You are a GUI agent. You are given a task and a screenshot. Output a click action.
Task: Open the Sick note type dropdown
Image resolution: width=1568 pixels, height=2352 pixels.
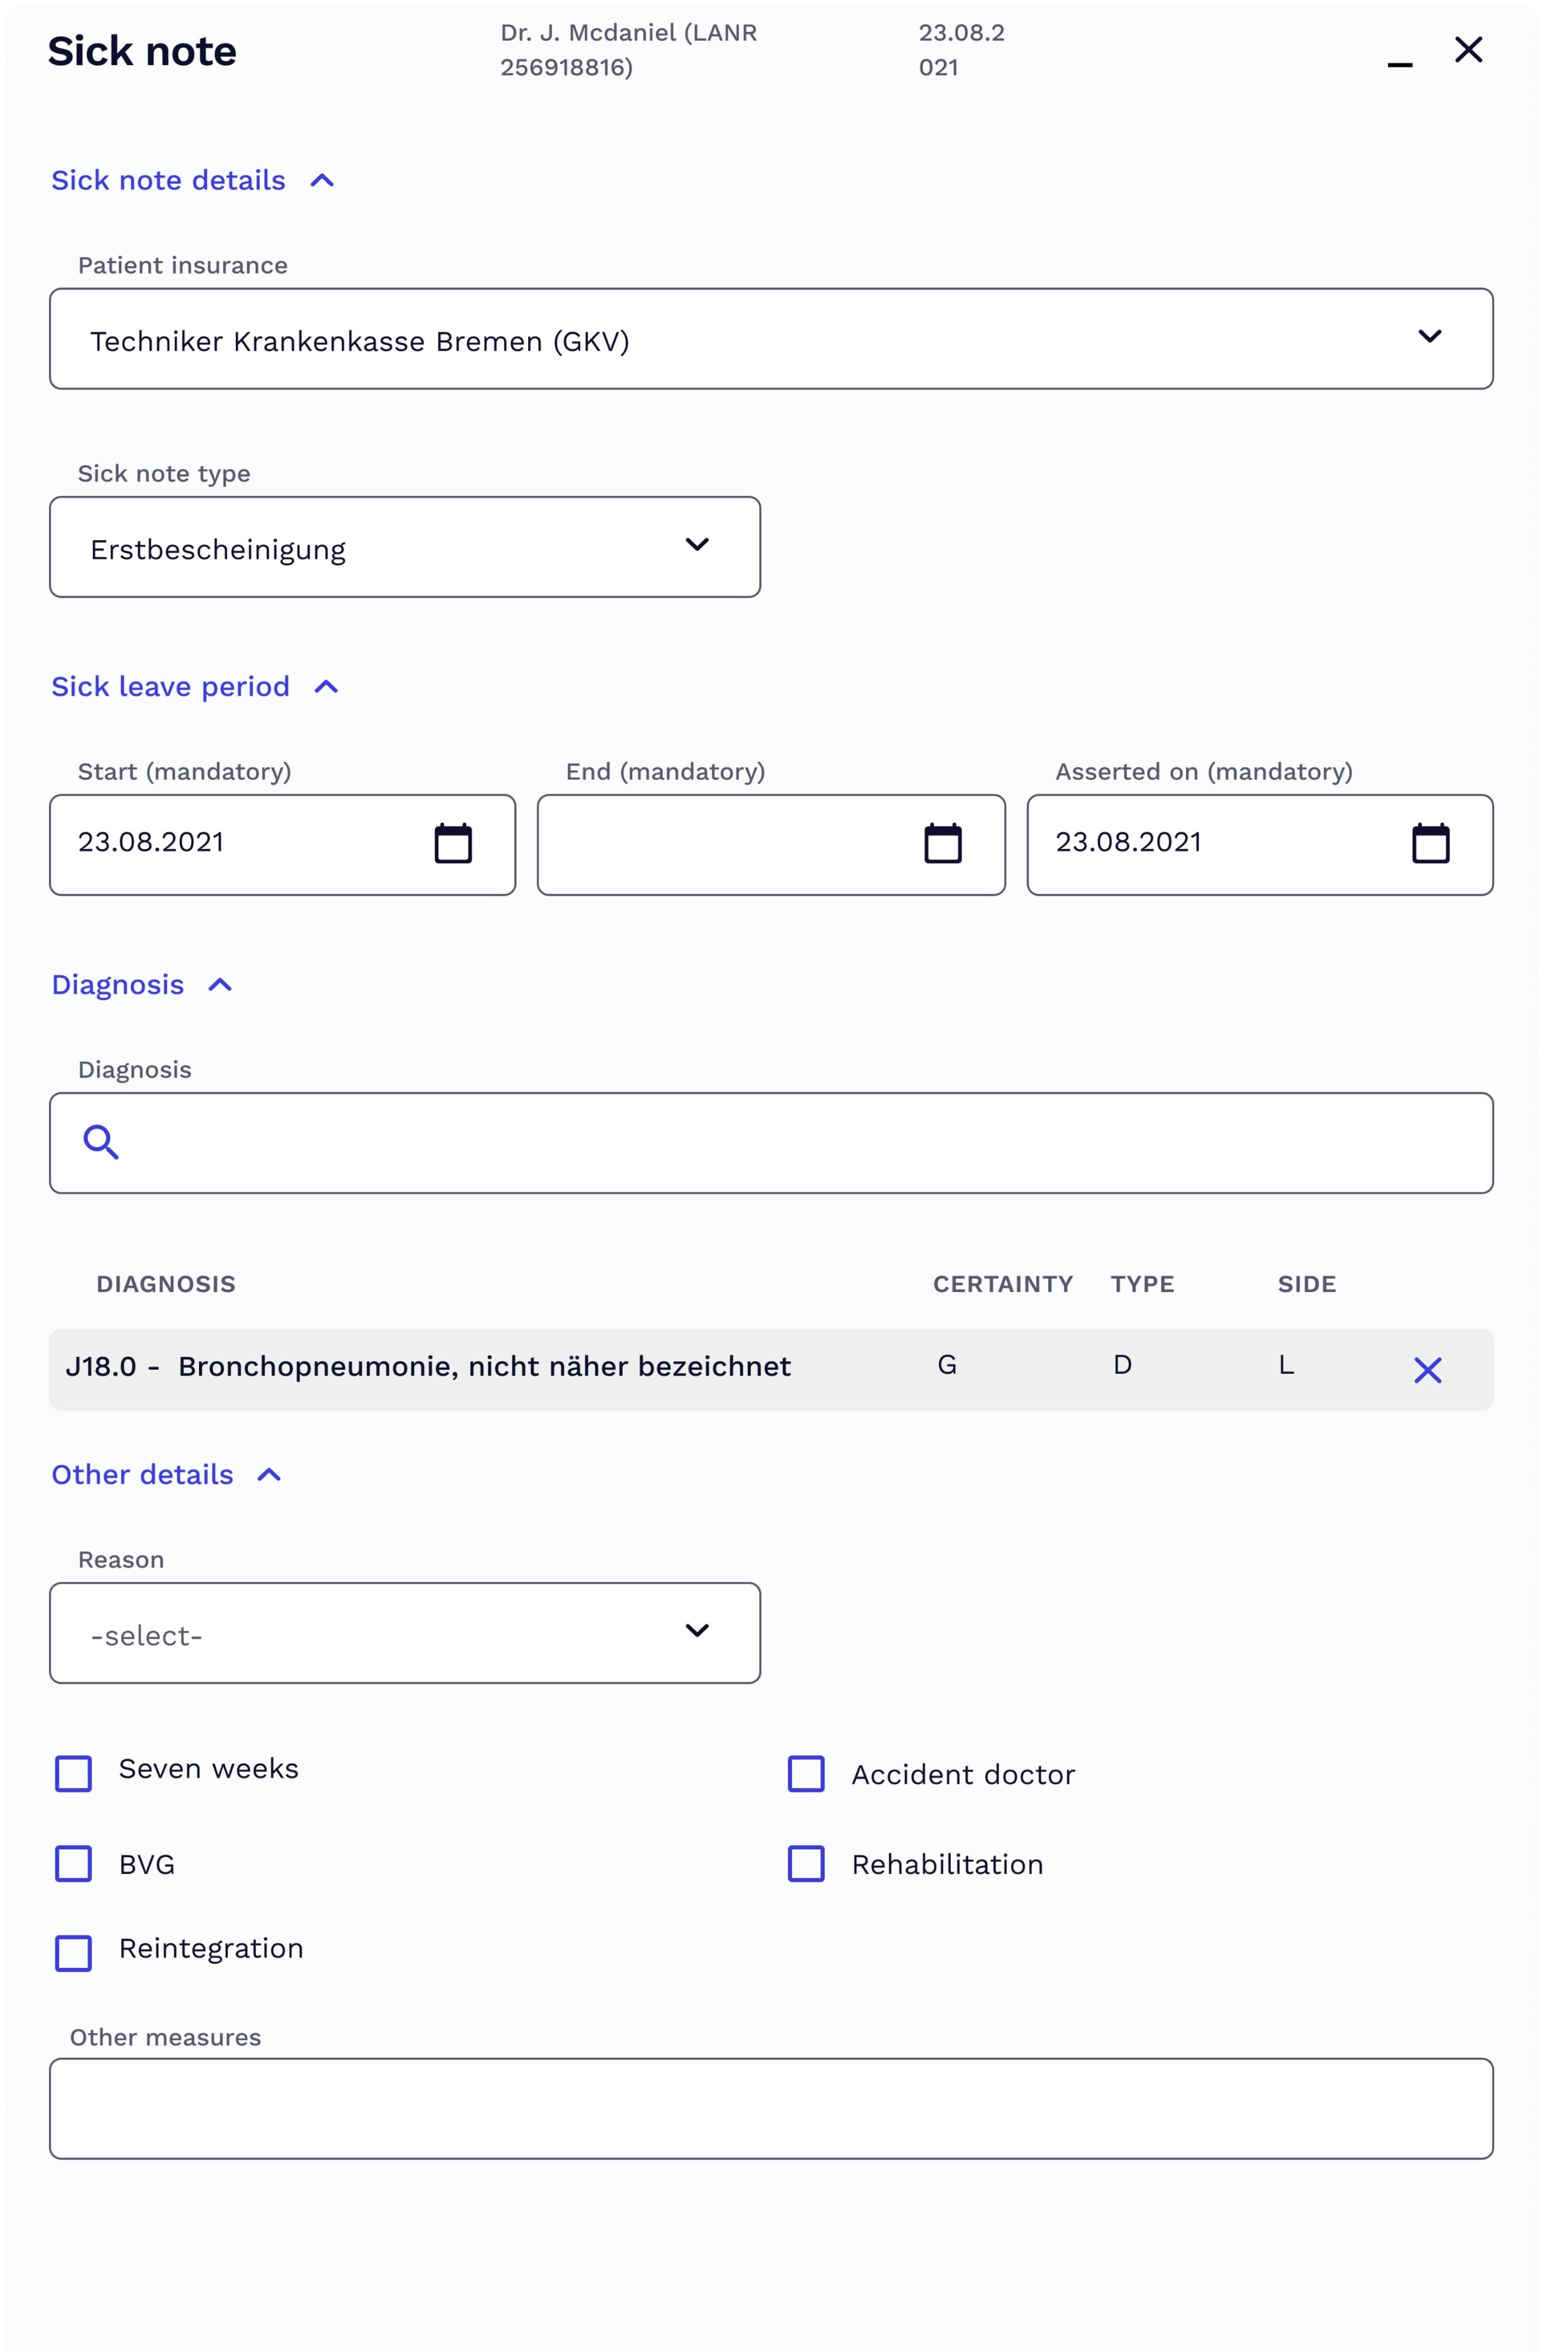tap(405, 547)
